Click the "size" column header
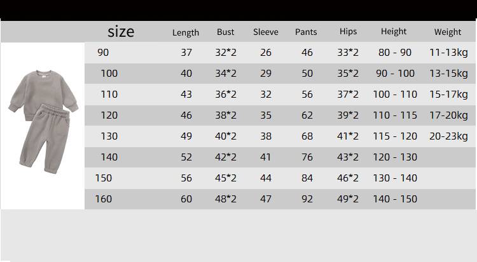 (x=121, y=31)
